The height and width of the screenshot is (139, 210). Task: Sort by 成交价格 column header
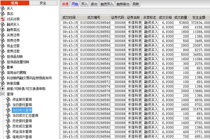coord(166,17)
